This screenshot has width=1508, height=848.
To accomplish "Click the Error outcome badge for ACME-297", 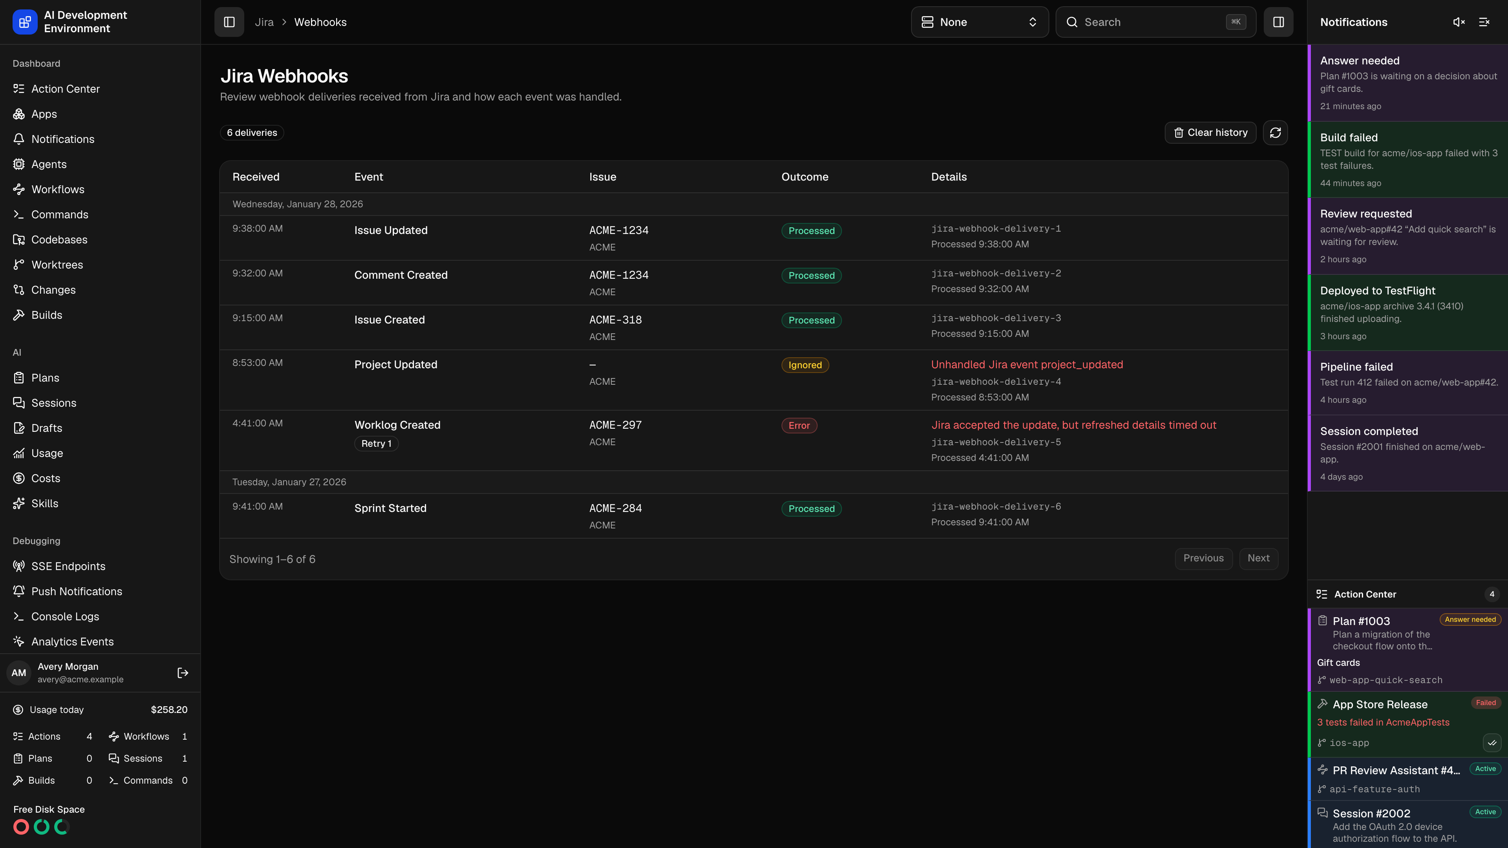I will (799, 426).
